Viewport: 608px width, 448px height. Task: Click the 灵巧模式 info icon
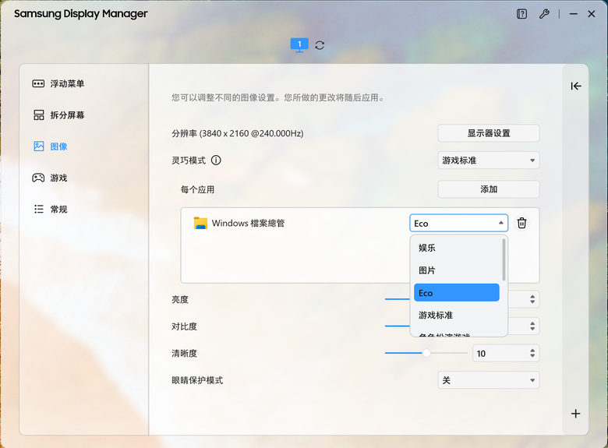216,160
